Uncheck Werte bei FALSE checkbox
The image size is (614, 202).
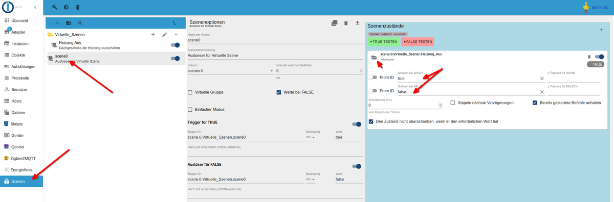click(279, 92)
